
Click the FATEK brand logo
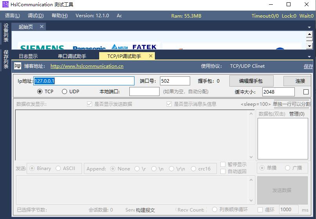144,47
